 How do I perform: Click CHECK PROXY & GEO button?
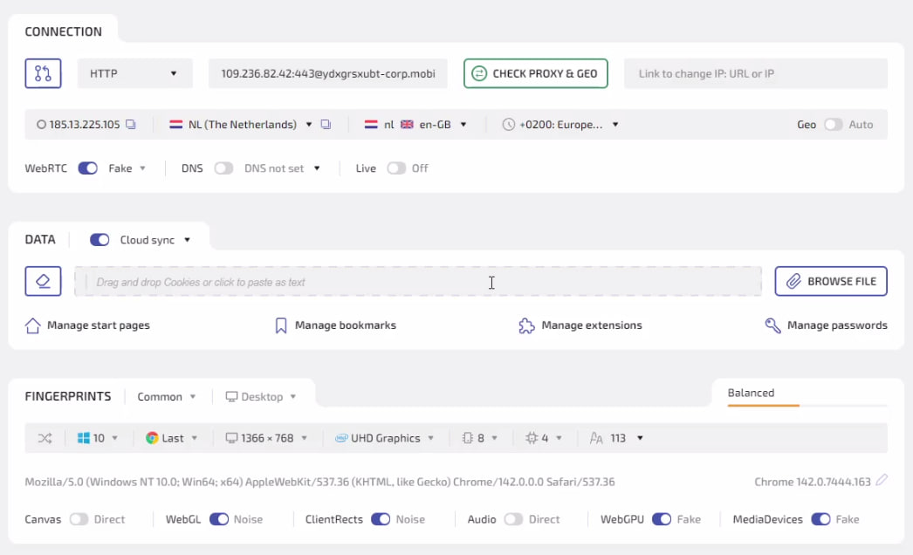pos(536,73)
